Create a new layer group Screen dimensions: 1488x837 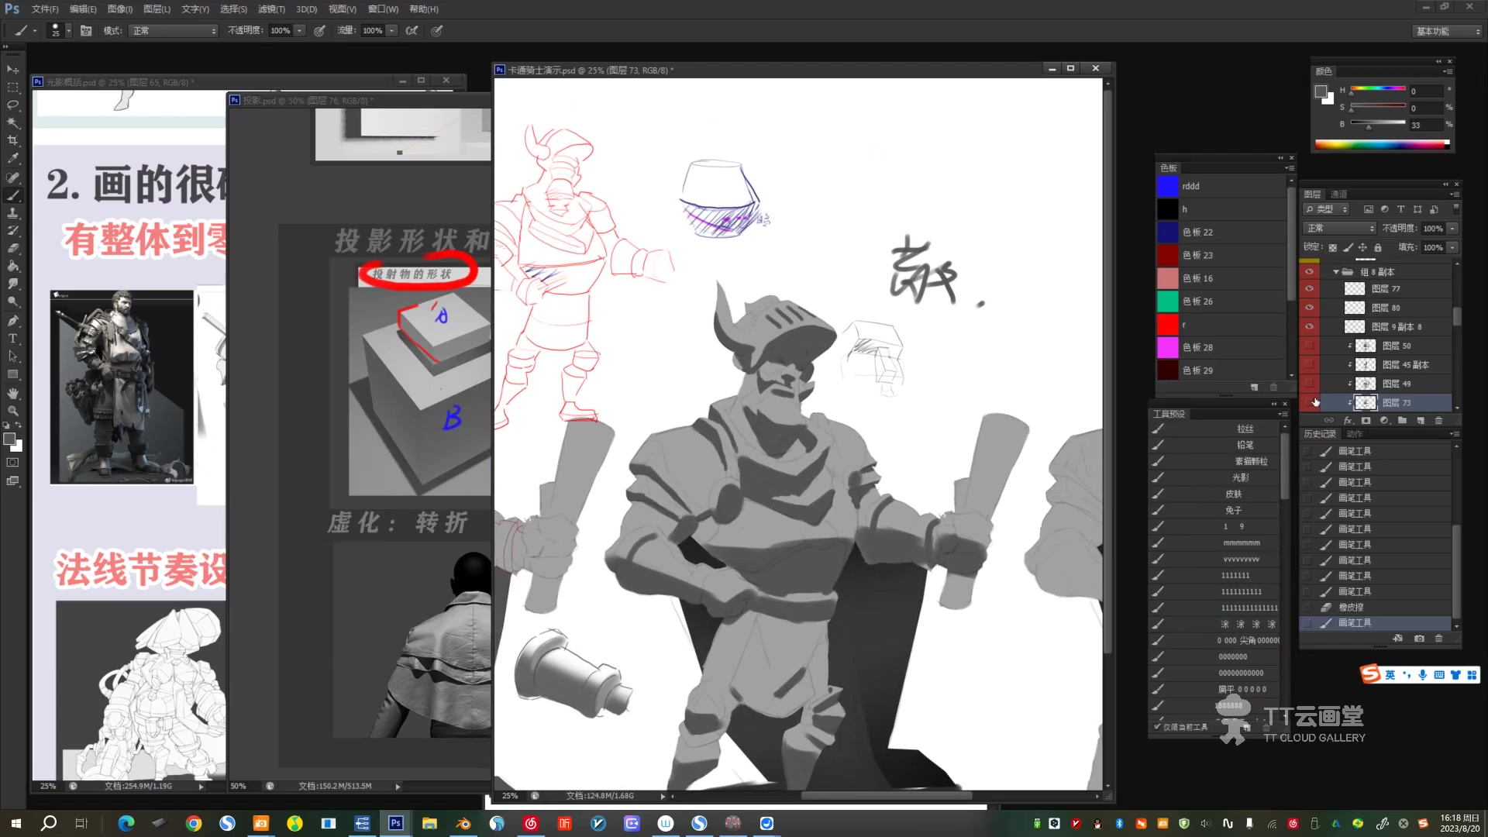click(x=1403, y=421)
